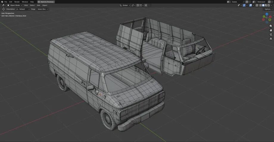Open the Help menu
The image size is (274, 142).
32,2
